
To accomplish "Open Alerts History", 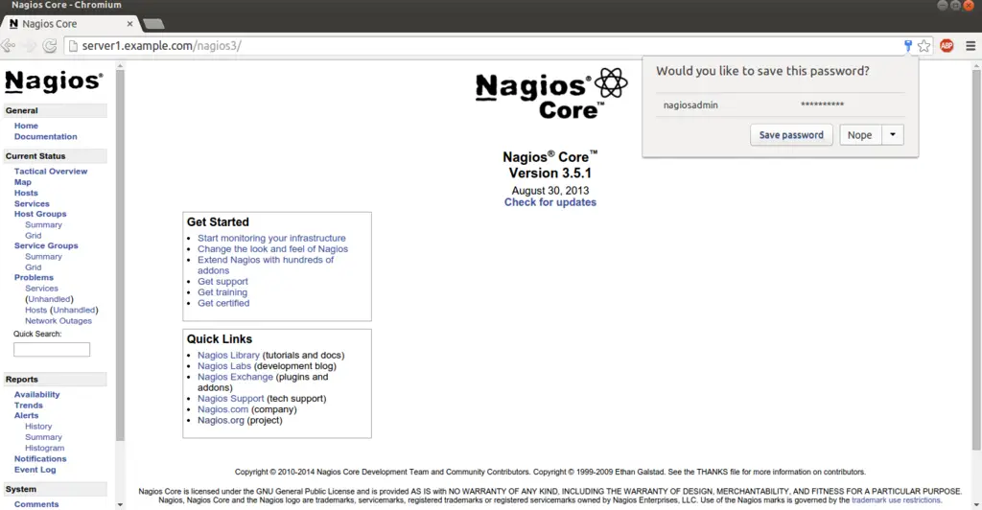I will [38, 427].
